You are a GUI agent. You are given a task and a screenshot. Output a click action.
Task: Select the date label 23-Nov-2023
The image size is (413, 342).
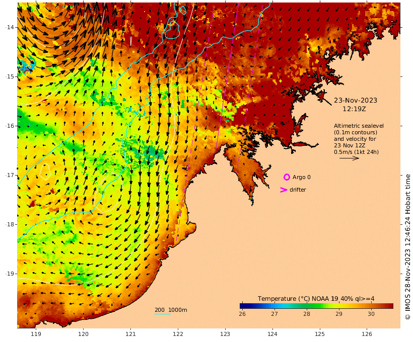tap(355, 100)
